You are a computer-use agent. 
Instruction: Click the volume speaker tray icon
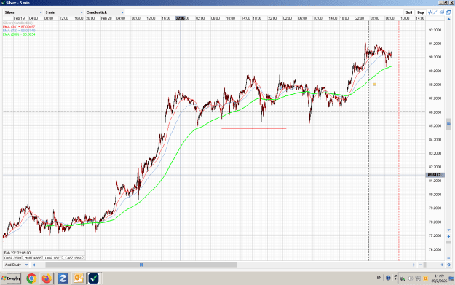click(411, 278)
